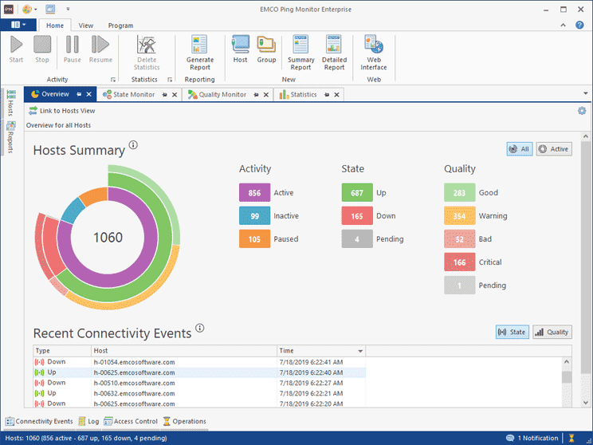
Task: Open the View ribbon tab
Action: click(86, 26)
